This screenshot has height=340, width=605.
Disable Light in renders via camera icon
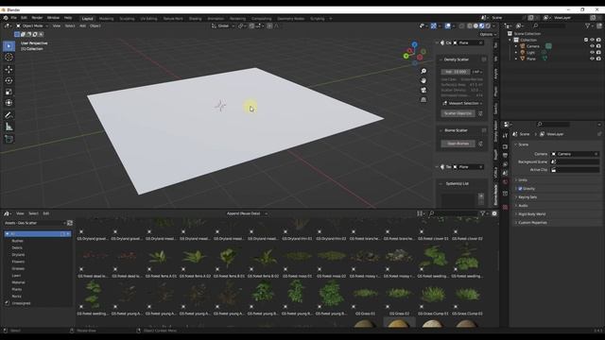598,53
